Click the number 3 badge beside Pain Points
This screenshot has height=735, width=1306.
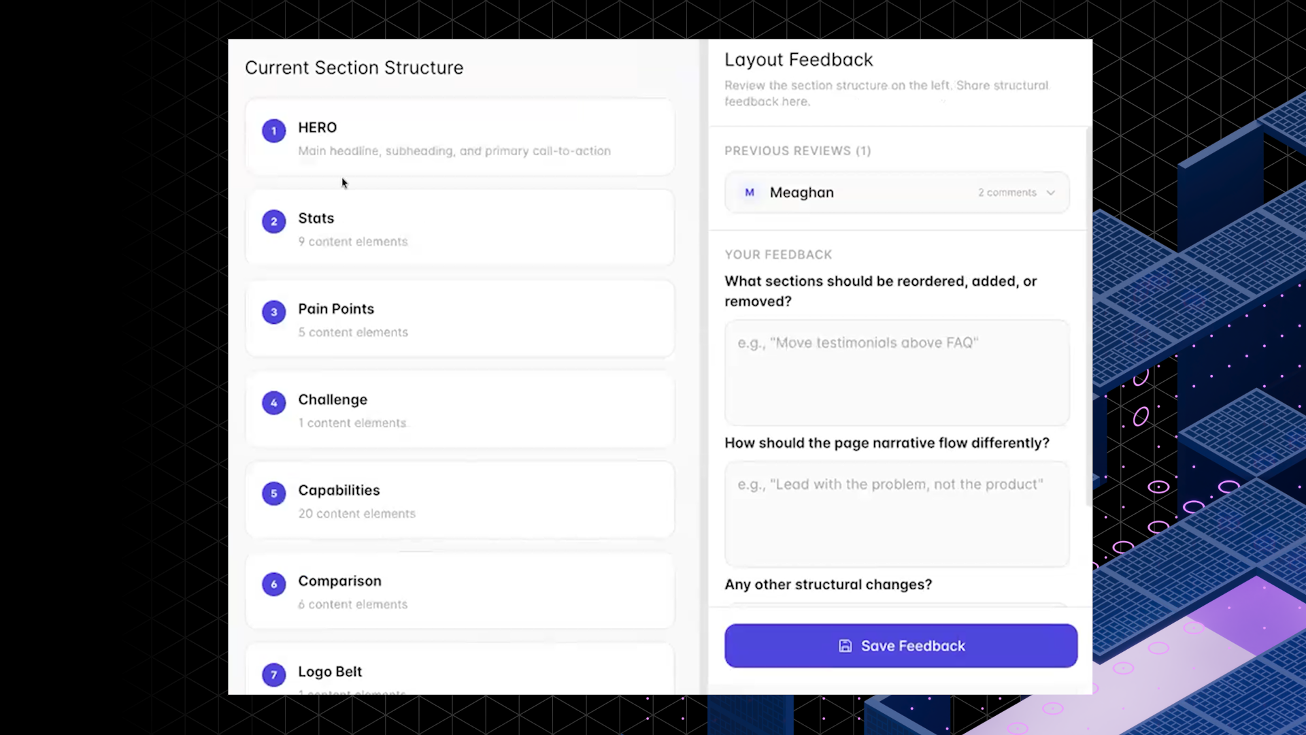click(273, 312)
